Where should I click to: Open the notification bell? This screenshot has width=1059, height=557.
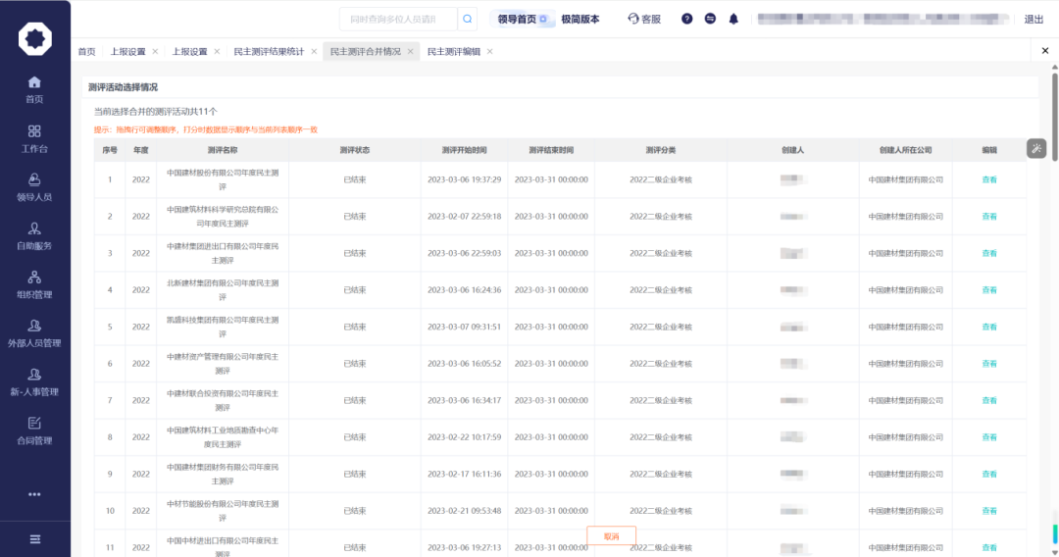733,19
